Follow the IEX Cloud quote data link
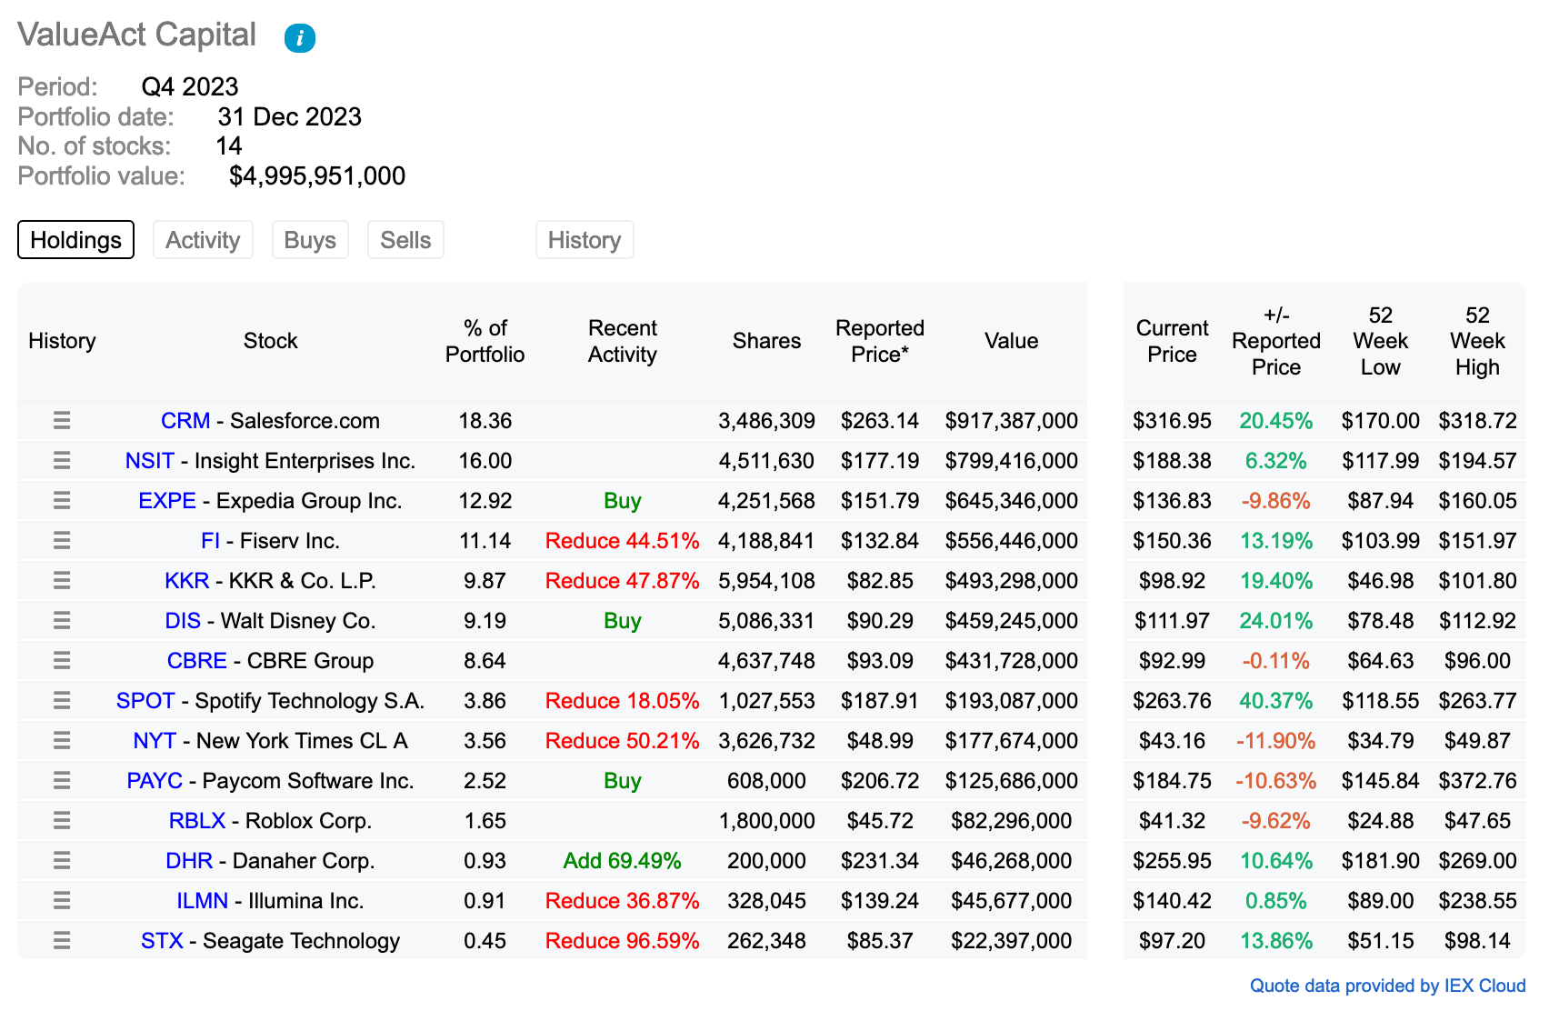Screen dimensions: 1549x1011 click(x=1387, y=986)
